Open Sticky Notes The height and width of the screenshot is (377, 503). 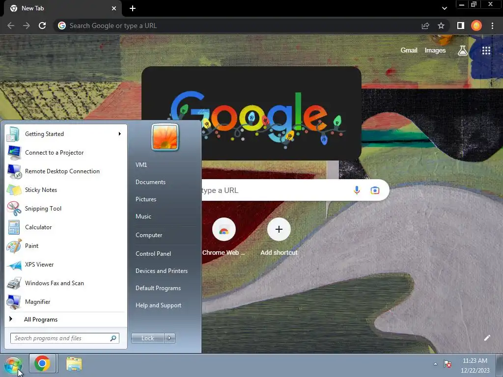66,190
